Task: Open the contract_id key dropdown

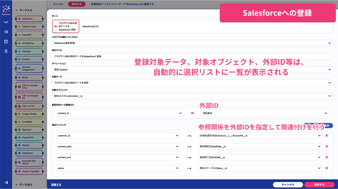Action: pyautogui.click(x=120, y=113)
